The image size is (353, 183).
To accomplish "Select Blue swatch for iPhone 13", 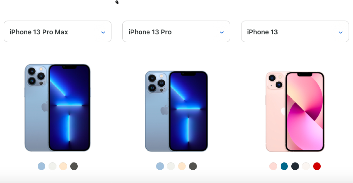I will [284, 166].
